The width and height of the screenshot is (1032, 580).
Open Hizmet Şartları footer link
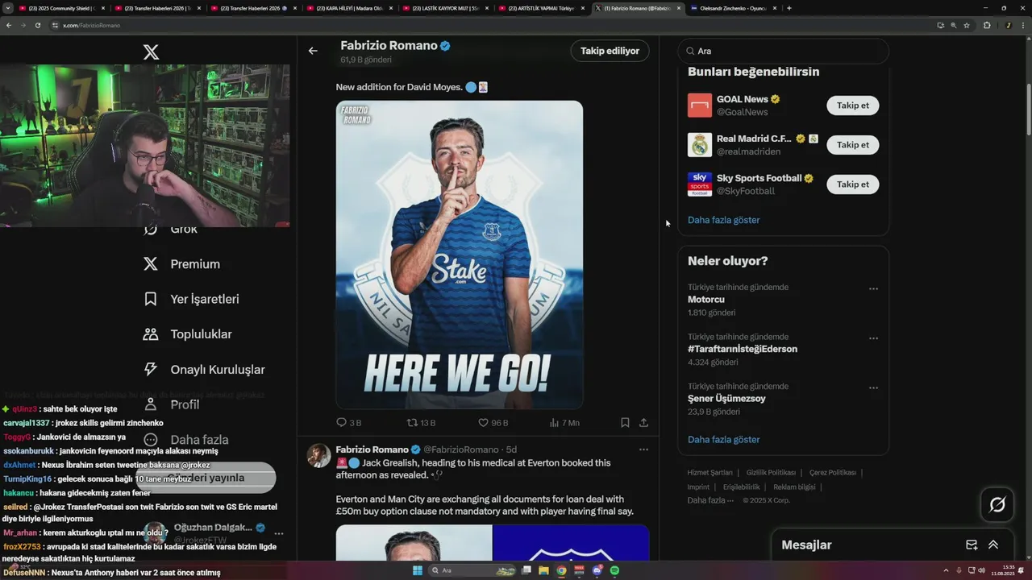[709, 473]
